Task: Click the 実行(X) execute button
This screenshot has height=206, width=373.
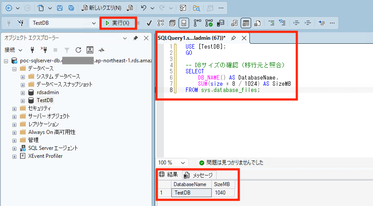Action: coord(118,23)
